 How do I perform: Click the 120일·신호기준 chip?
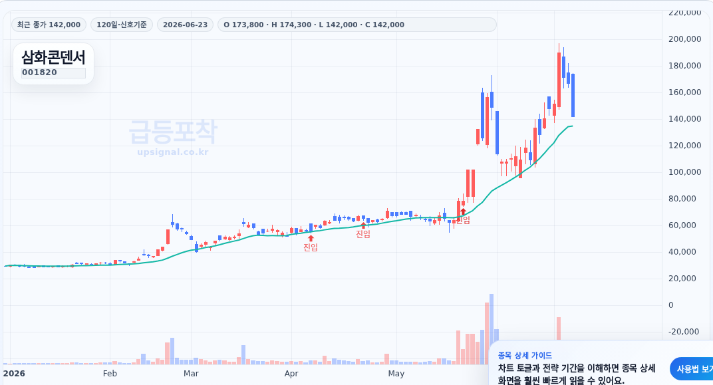point(122,25)
